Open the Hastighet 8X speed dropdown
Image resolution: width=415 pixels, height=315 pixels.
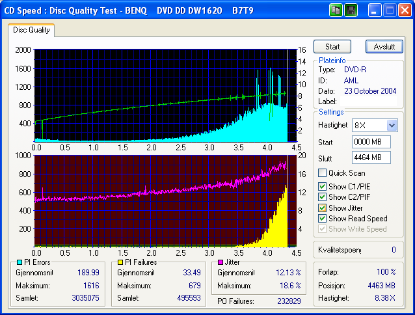[x=392, y=125]
